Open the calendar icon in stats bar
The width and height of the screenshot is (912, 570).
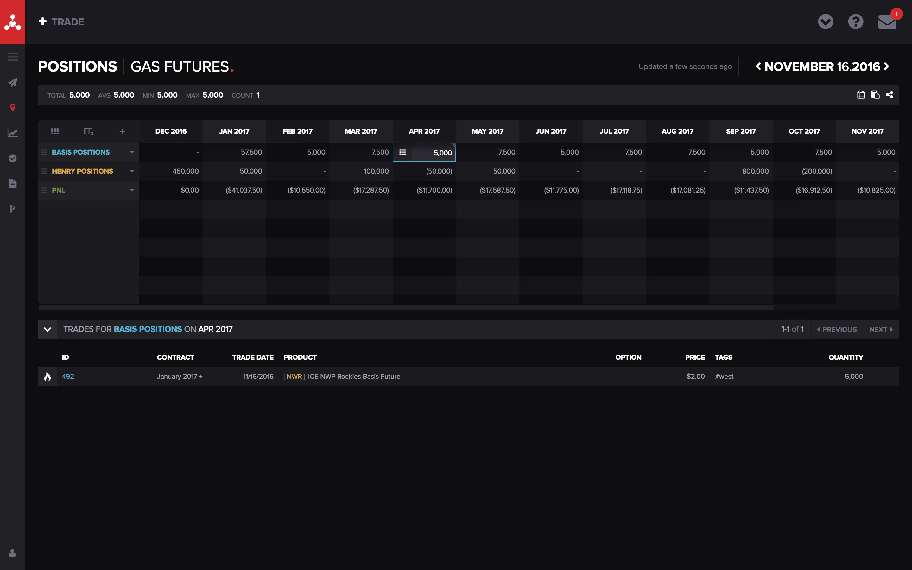tap(861, 95)
